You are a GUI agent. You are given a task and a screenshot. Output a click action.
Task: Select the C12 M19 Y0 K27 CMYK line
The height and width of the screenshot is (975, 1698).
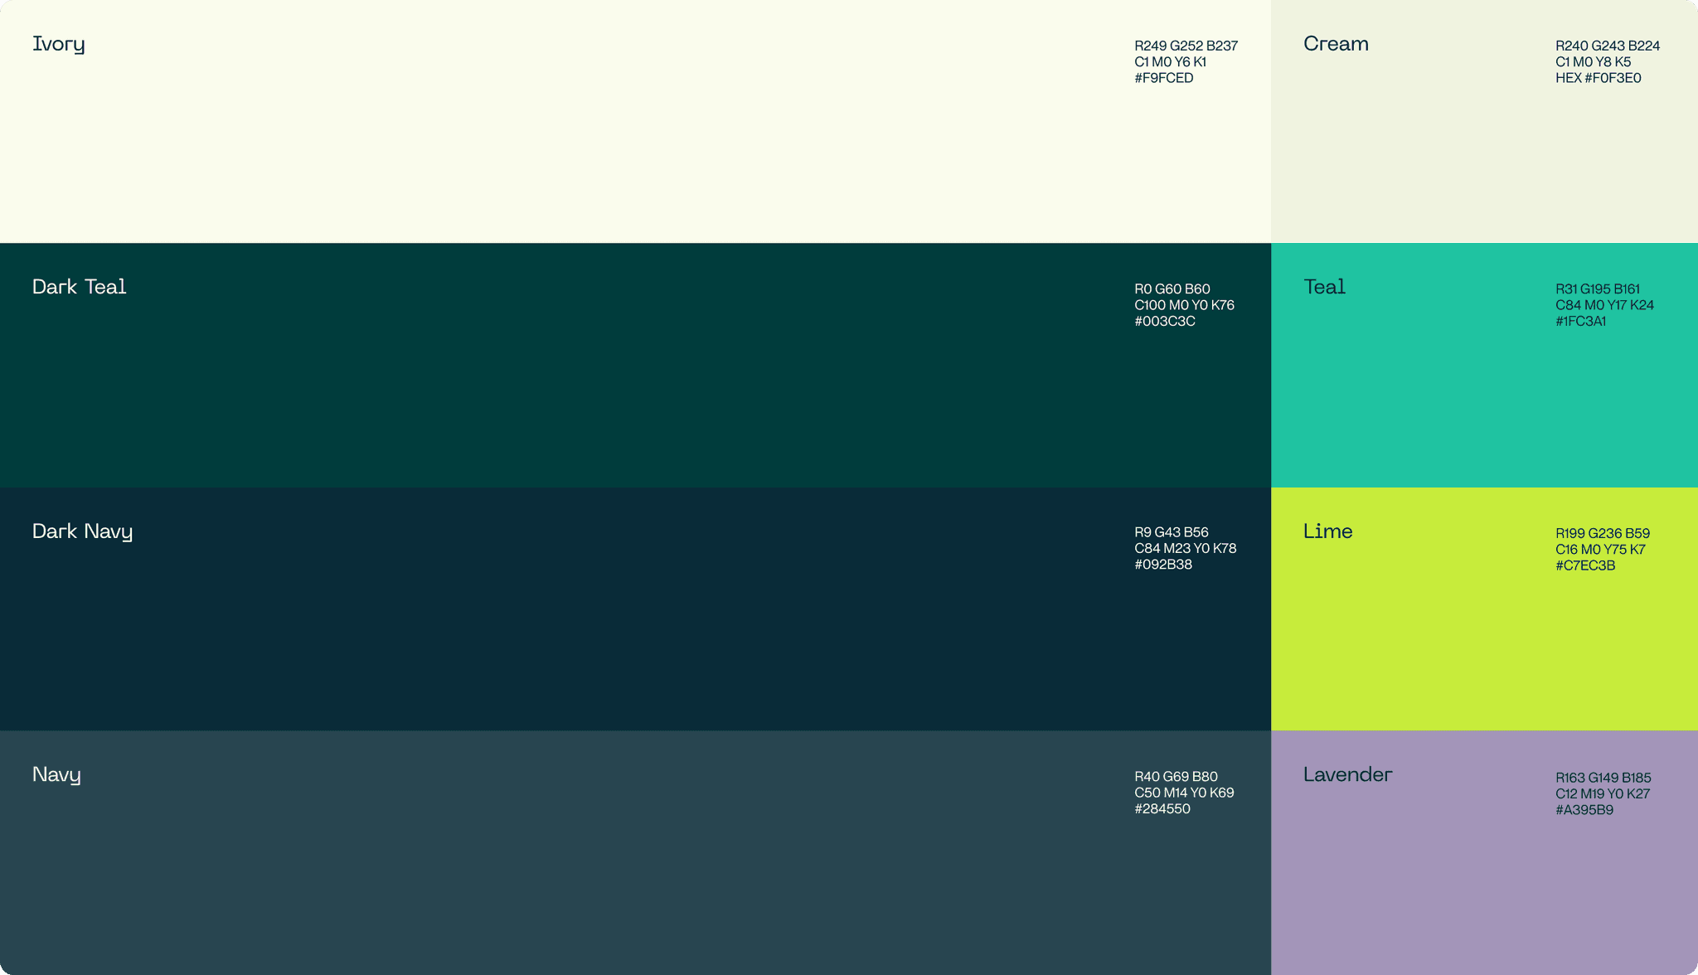pos(1602,793)
